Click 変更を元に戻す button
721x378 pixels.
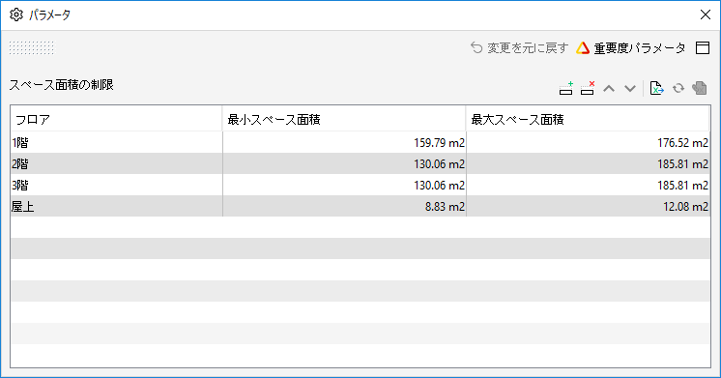click(x=520, y=47)
